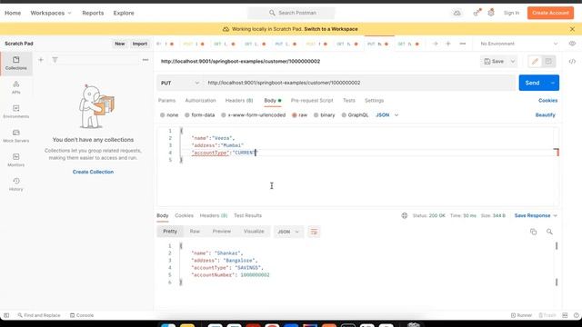
Task: Close the yellow Scratch Pad banner
Action: [572, 29]
